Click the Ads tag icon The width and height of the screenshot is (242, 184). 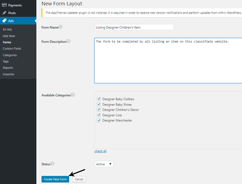click(4, 20)
